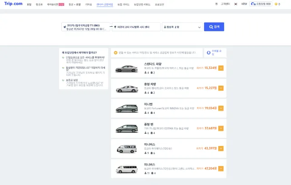Click the drop-off destination field
The image size is (291, 185).
136,27
